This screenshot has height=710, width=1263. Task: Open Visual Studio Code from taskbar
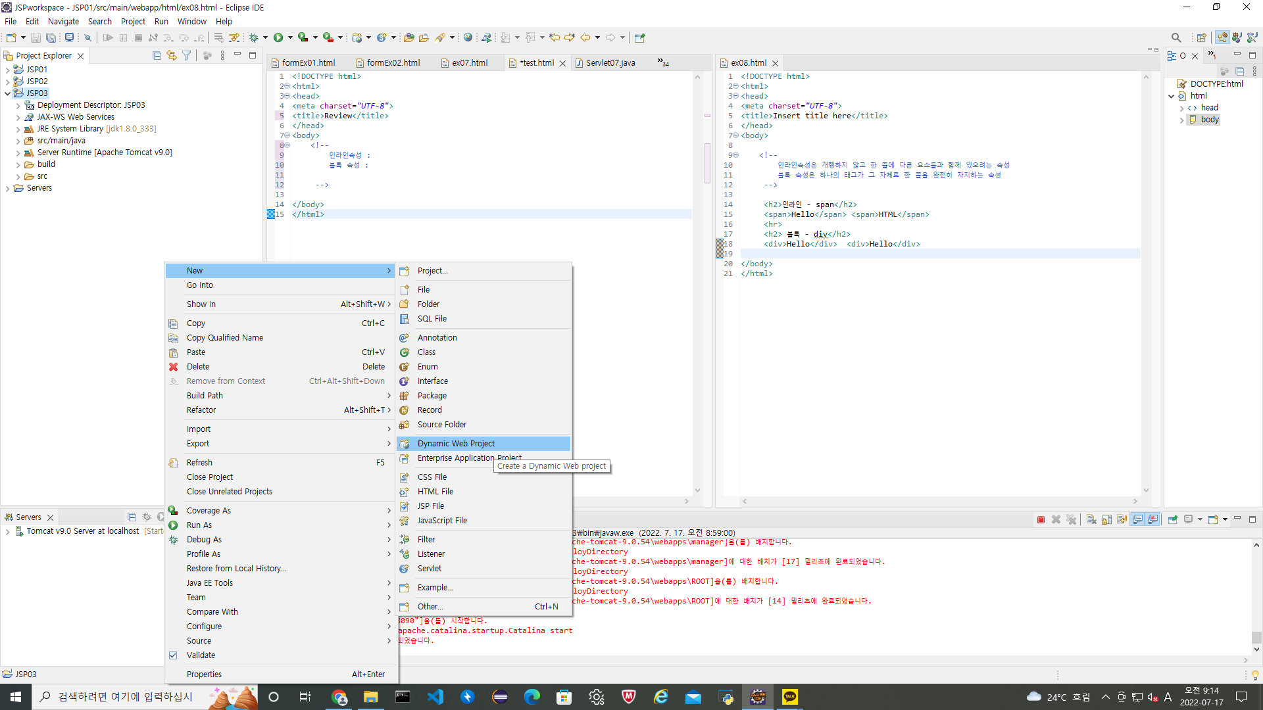pyautogui.click(x=435, y=697)
